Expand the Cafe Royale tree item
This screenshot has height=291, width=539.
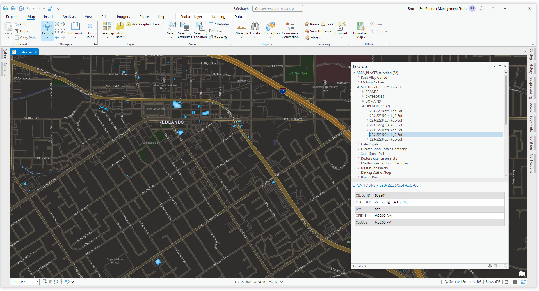pyautogui.click(x=358, y=144)
